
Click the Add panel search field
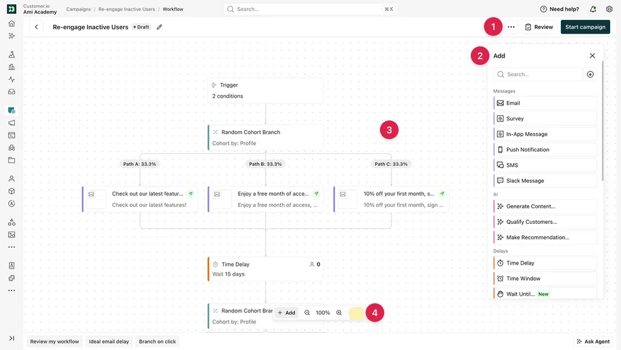point(537,74)
